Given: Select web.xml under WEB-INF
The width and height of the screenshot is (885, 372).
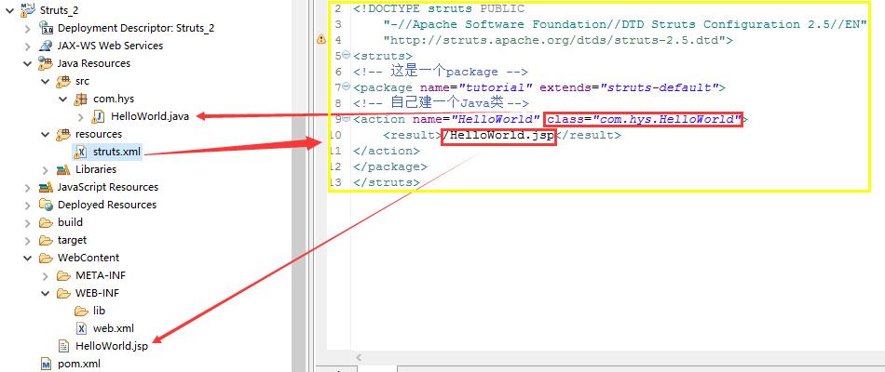Looking at the screenshot, I should pos(114,328).
